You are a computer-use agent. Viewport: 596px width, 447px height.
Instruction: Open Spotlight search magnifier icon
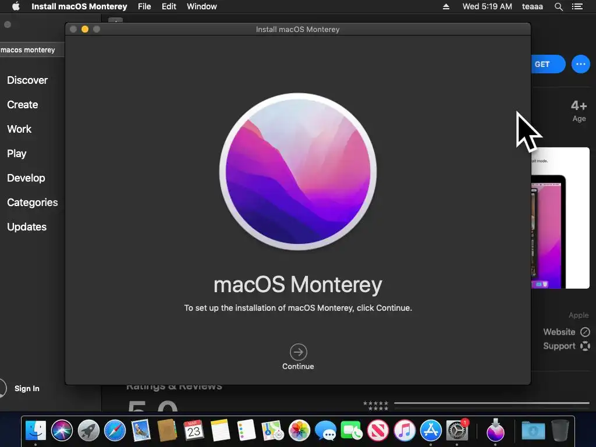tap(558, 6)
